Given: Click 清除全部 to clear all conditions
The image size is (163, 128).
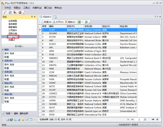Looking at the screenshot, I should (x=24, y=113).
